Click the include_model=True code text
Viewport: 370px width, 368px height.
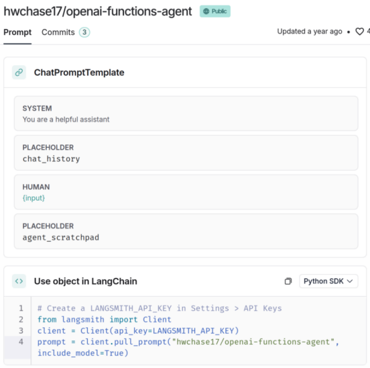click(x=83, y=353)
